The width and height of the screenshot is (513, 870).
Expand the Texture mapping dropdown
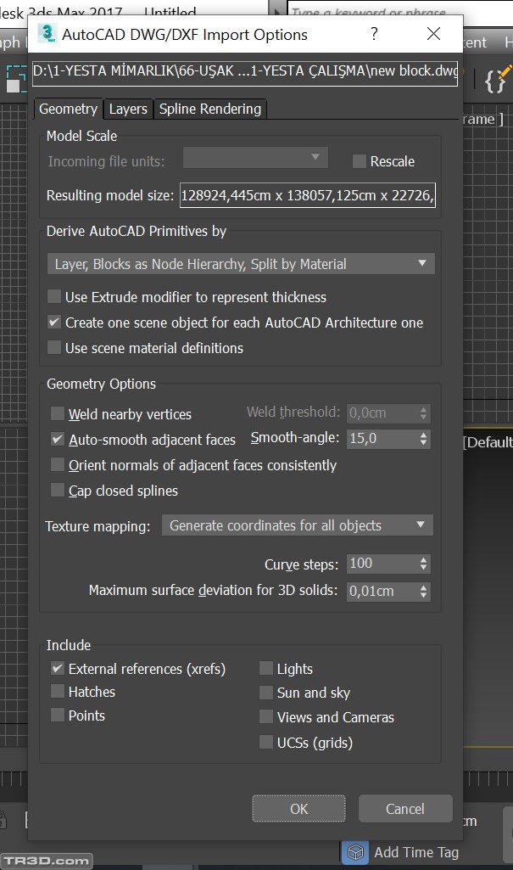pyautogui.click(x=297, y=525)
